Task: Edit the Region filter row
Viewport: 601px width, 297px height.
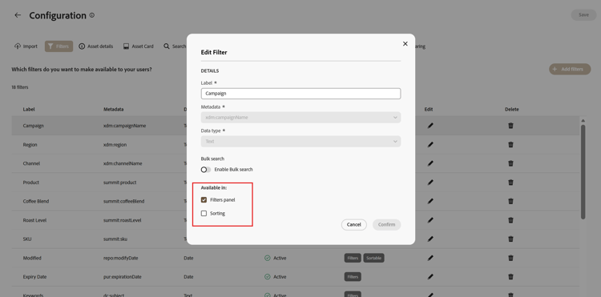Action: coord(430,145)
